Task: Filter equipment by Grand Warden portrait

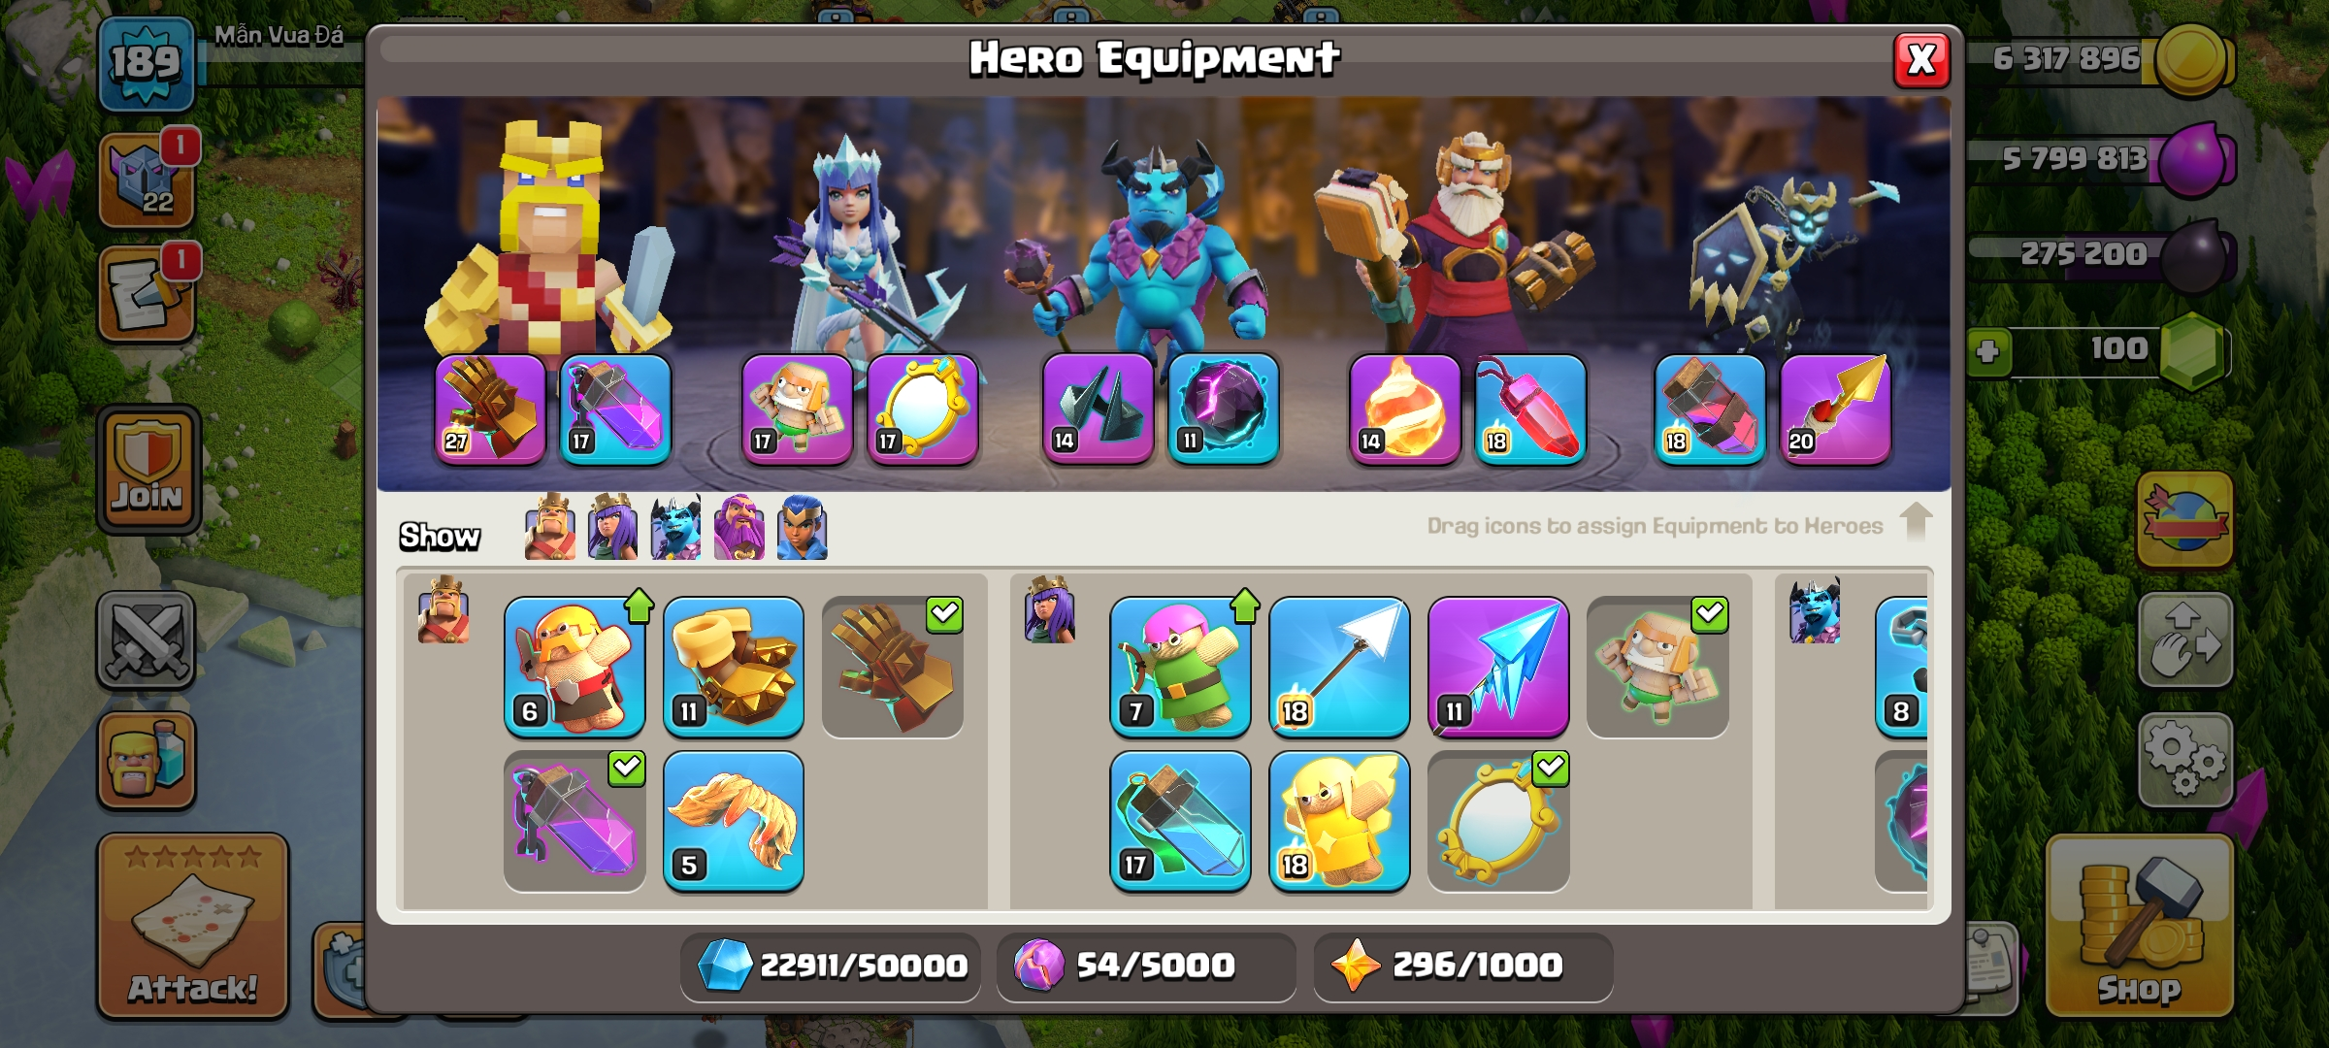Action: (x=739, y=528)
